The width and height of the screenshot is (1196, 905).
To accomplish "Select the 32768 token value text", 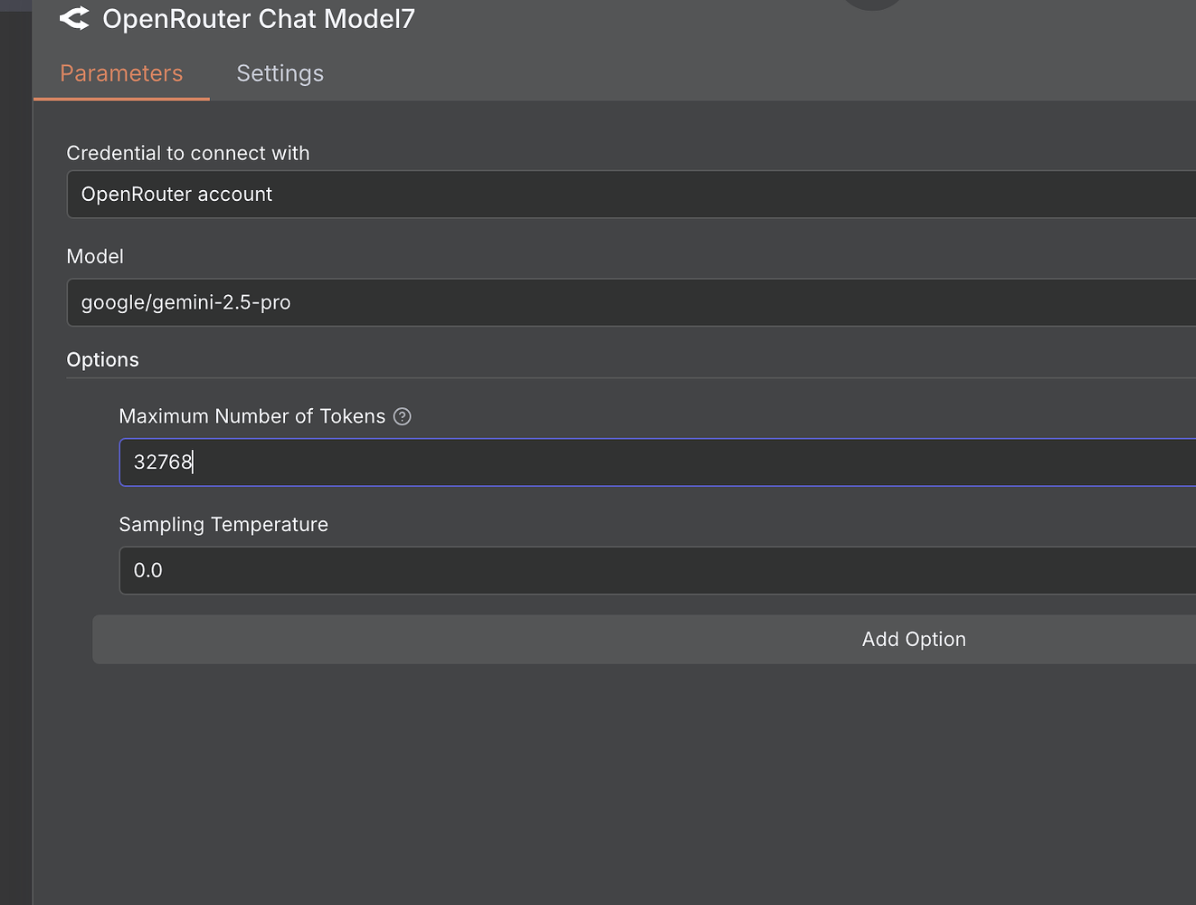I will point(163,462).
